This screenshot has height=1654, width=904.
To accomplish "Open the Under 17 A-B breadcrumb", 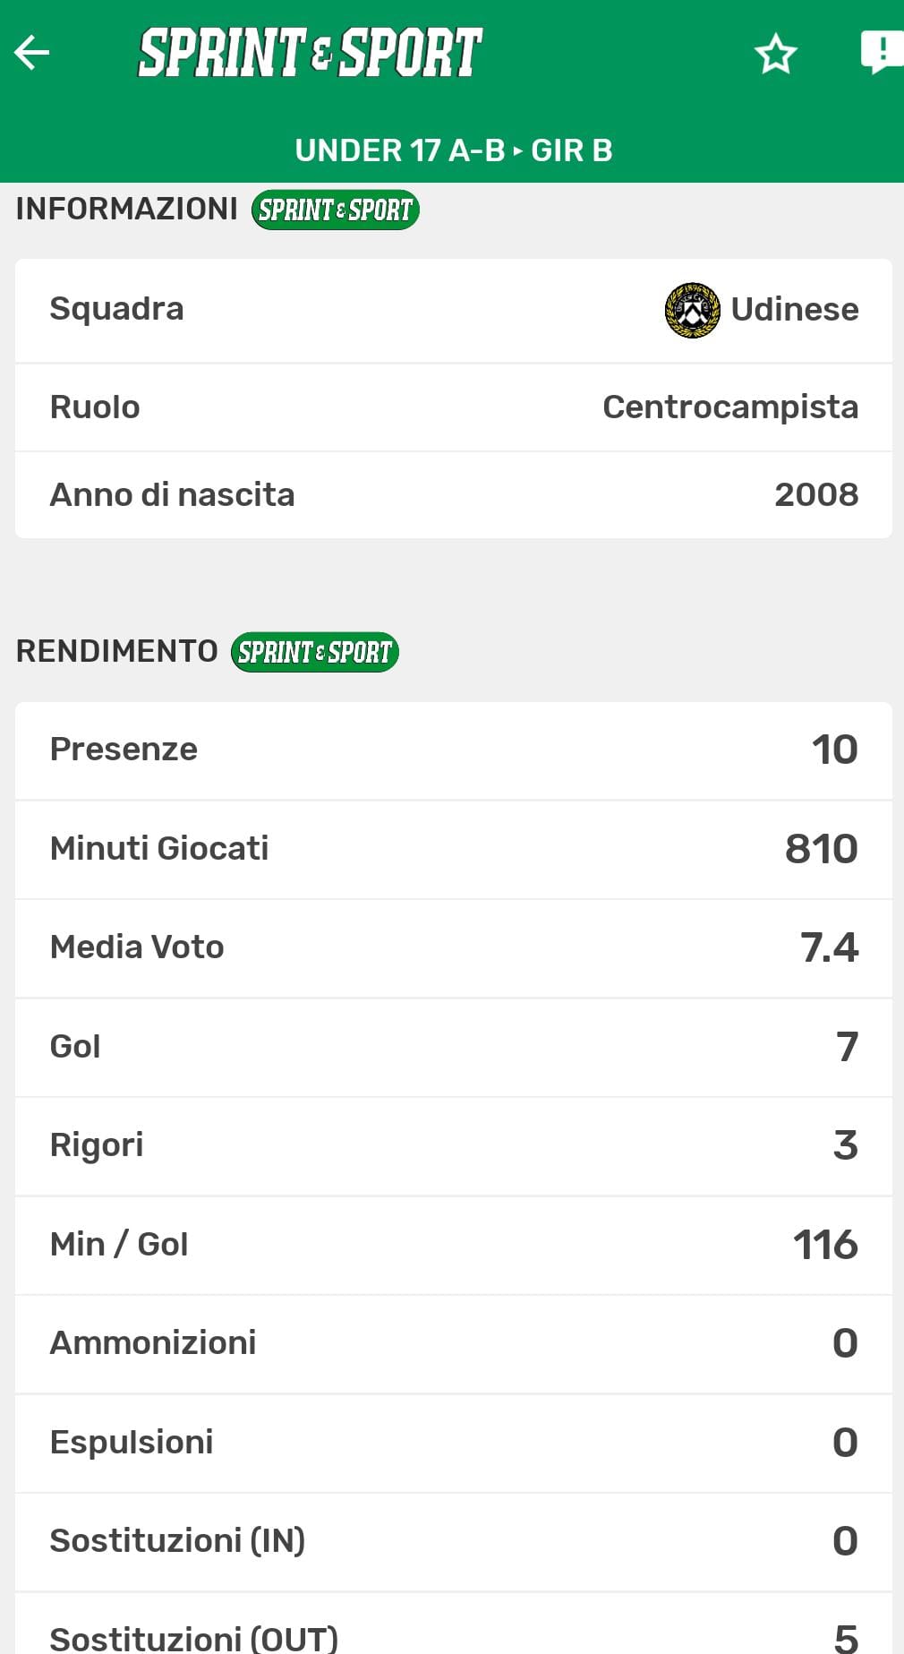I will coord(399,150).
